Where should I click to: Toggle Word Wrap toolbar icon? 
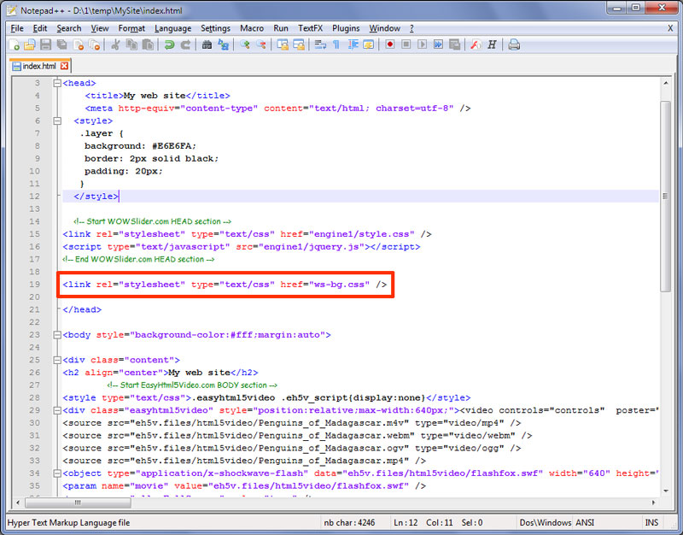tap(320, 44)
